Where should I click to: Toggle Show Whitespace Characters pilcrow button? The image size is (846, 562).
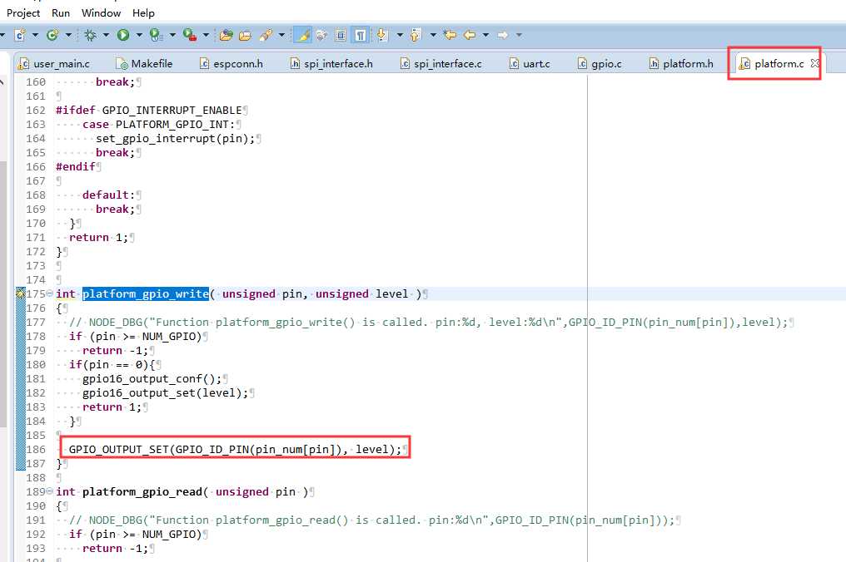(360, 35)
